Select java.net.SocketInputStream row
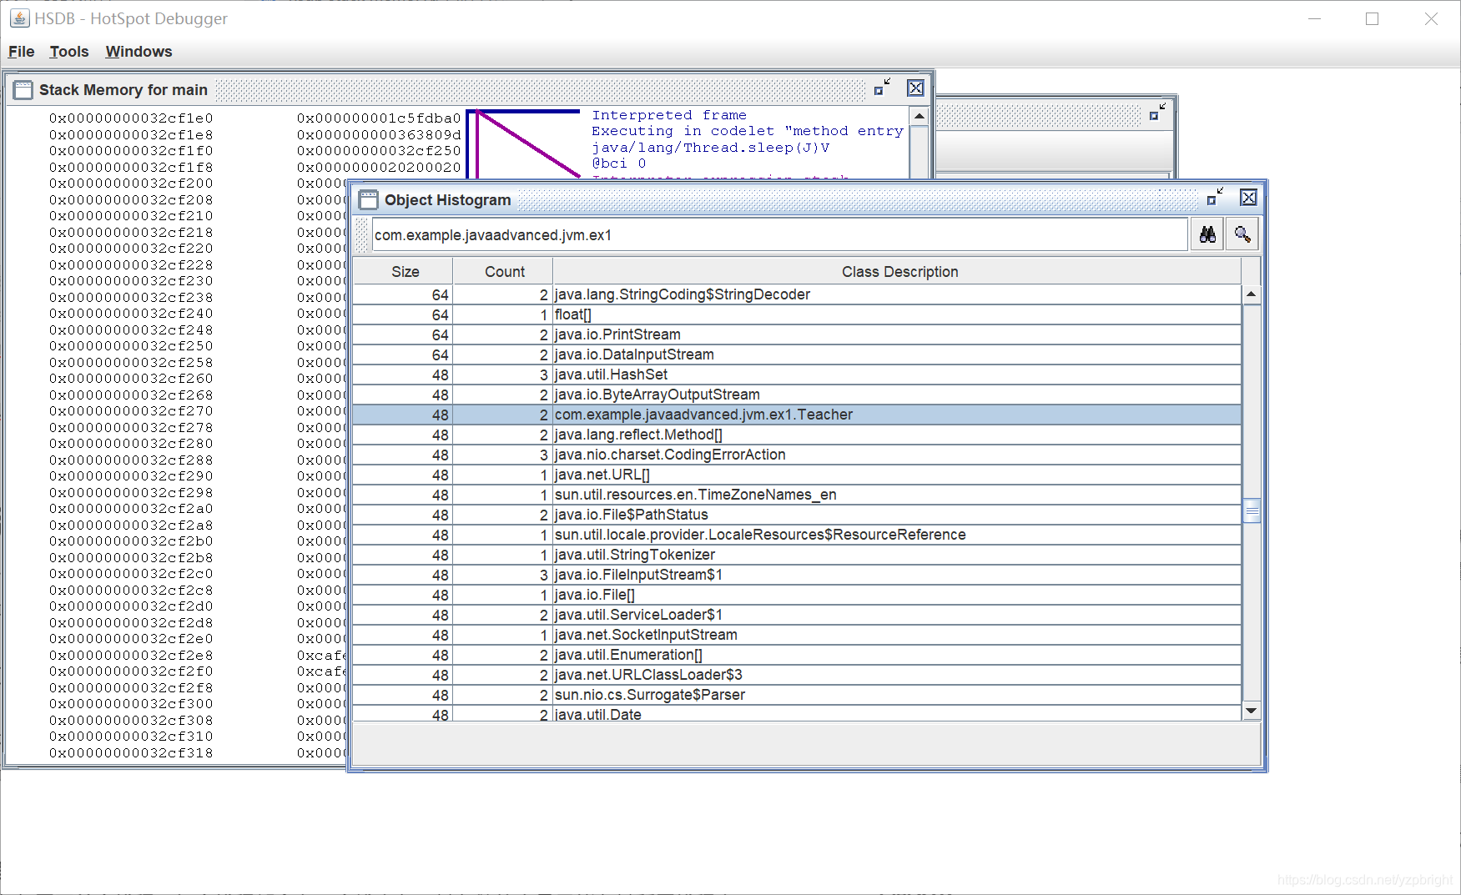Image resolution: width=1461 pixels, height=895 pixels. [797, 635]
